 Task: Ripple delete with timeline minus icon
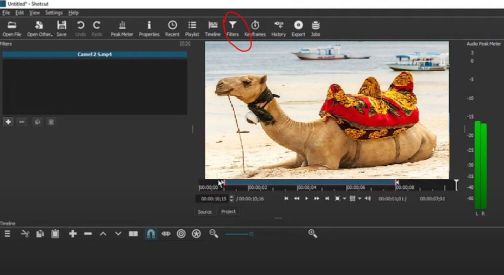[x=88, y=234]
